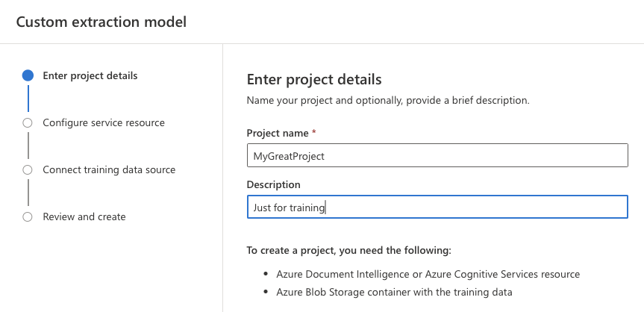Image resolution: width=644 pixels, height=312 pixels.
Task: Click the 'Custom extraction model' dialog title
Action: pos(101,22)
